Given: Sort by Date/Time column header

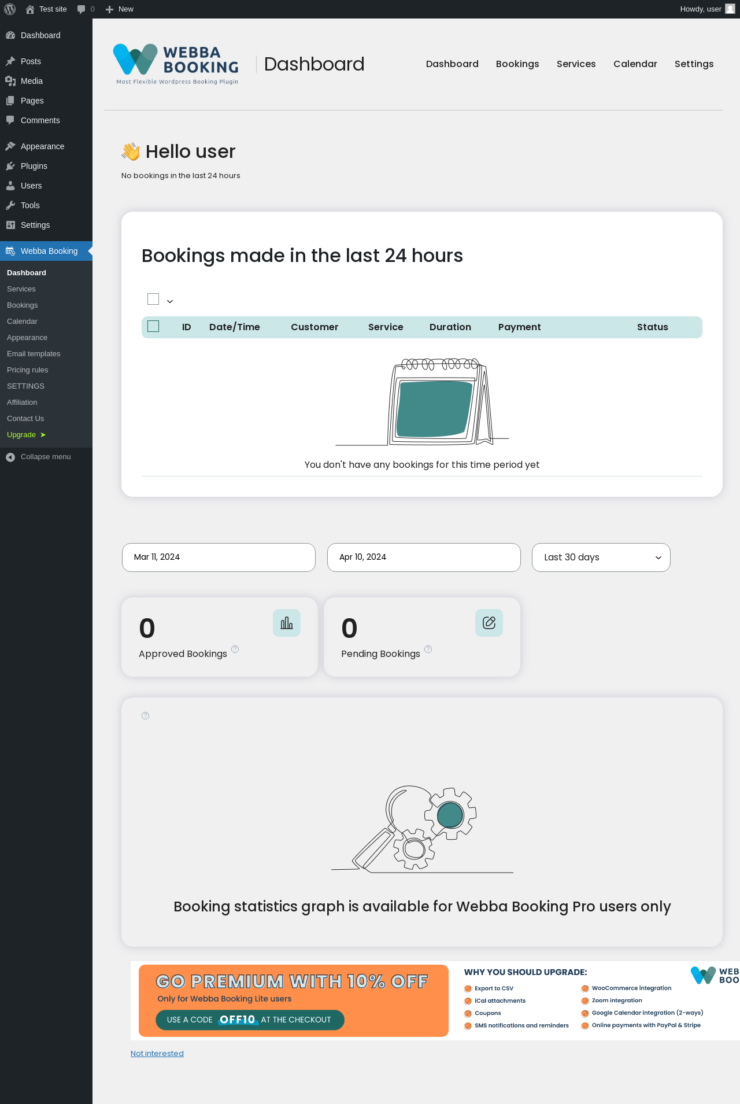Looking at the screenshot, I should (x=235, y=327).
